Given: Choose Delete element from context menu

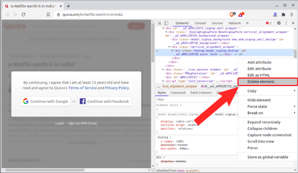Looking at the screenshot, I should click(268, 82).
